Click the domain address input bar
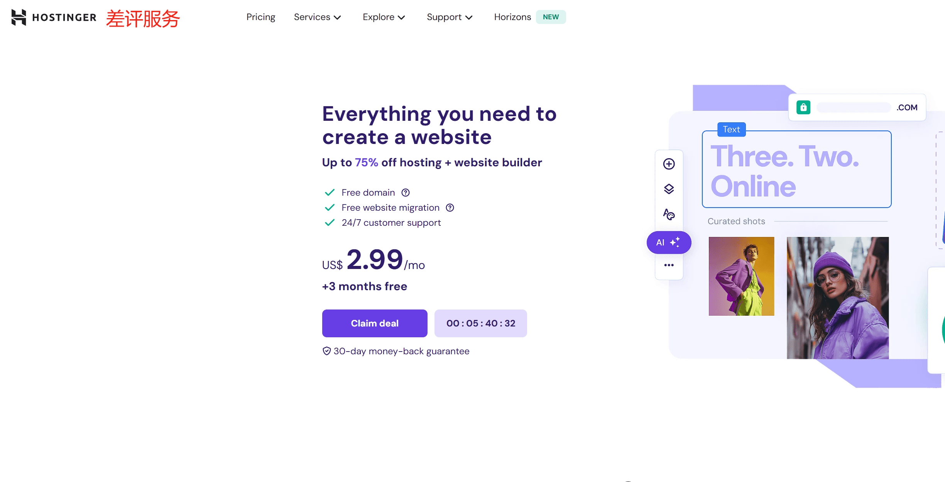This screenshot has width=945, height=482. click(x=854, y=108)
